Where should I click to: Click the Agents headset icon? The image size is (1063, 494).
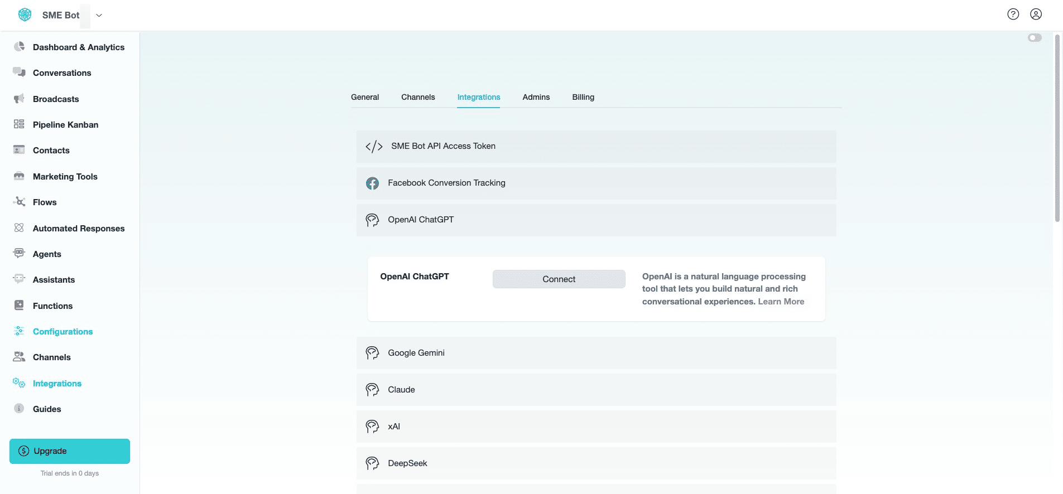pyautogui.click(x=20, y=254)
